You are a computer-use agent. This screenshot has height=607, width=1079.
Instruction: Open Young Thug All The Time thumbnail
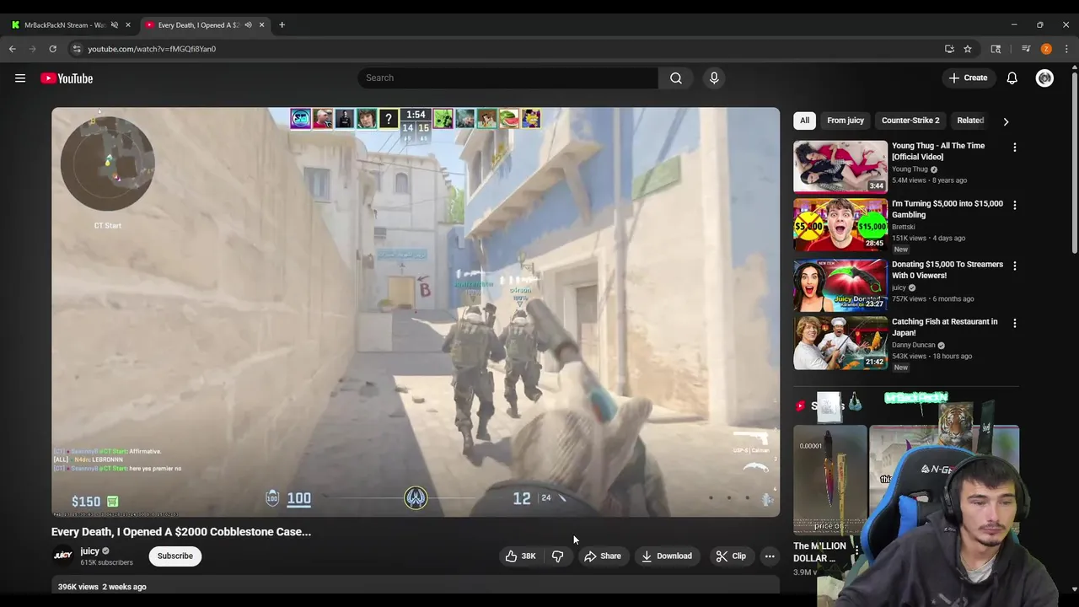click(x=840, y=167)
